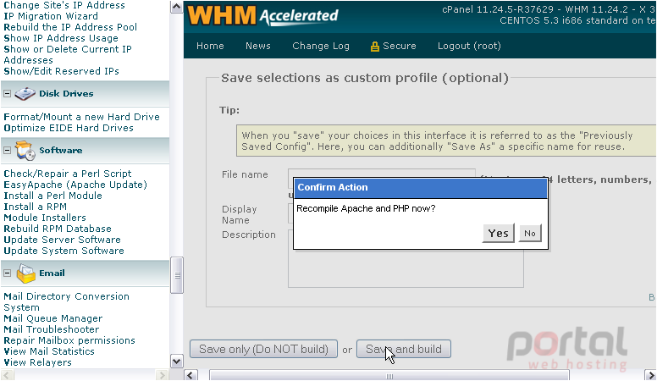
Task: Click the main pane horizontal scrollbar thumb
Action: coord(389,376)
